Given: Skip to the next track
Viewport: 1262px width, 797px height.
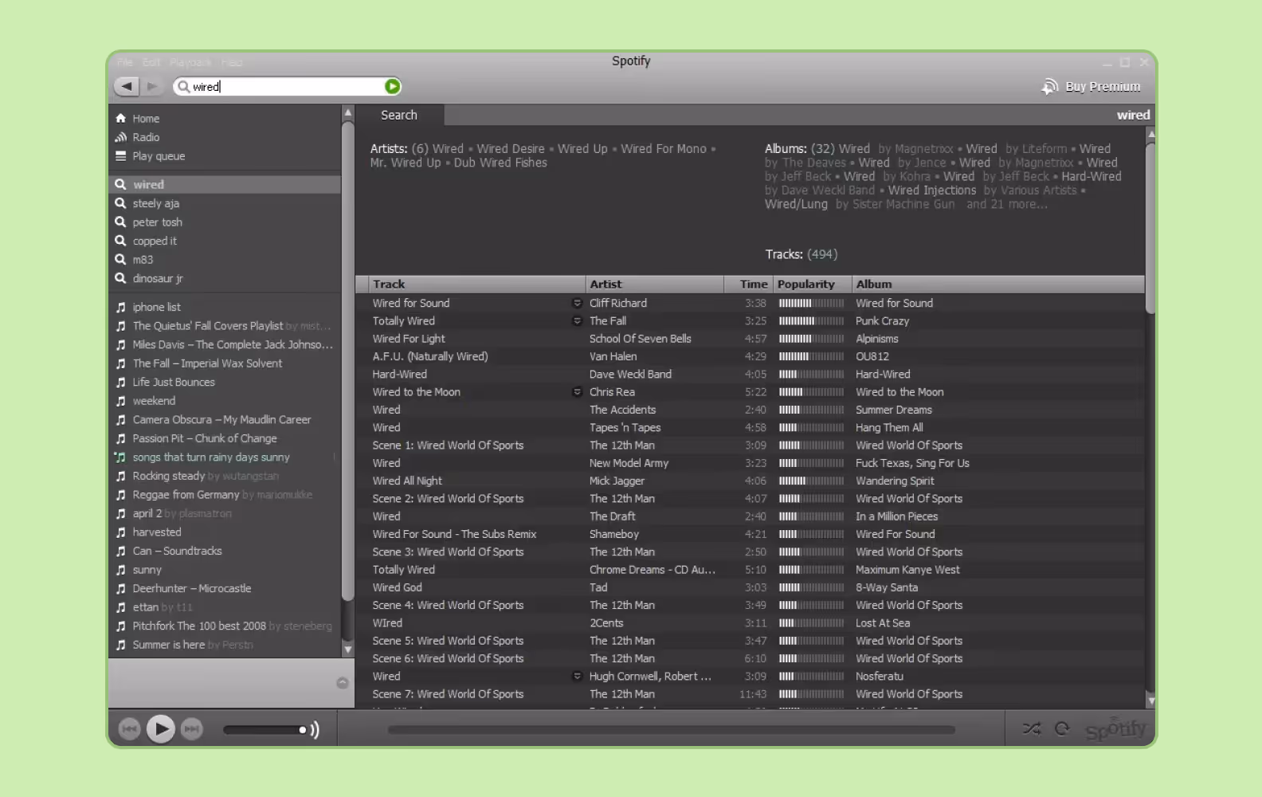Looking at the screenshot, I should 192,728.
